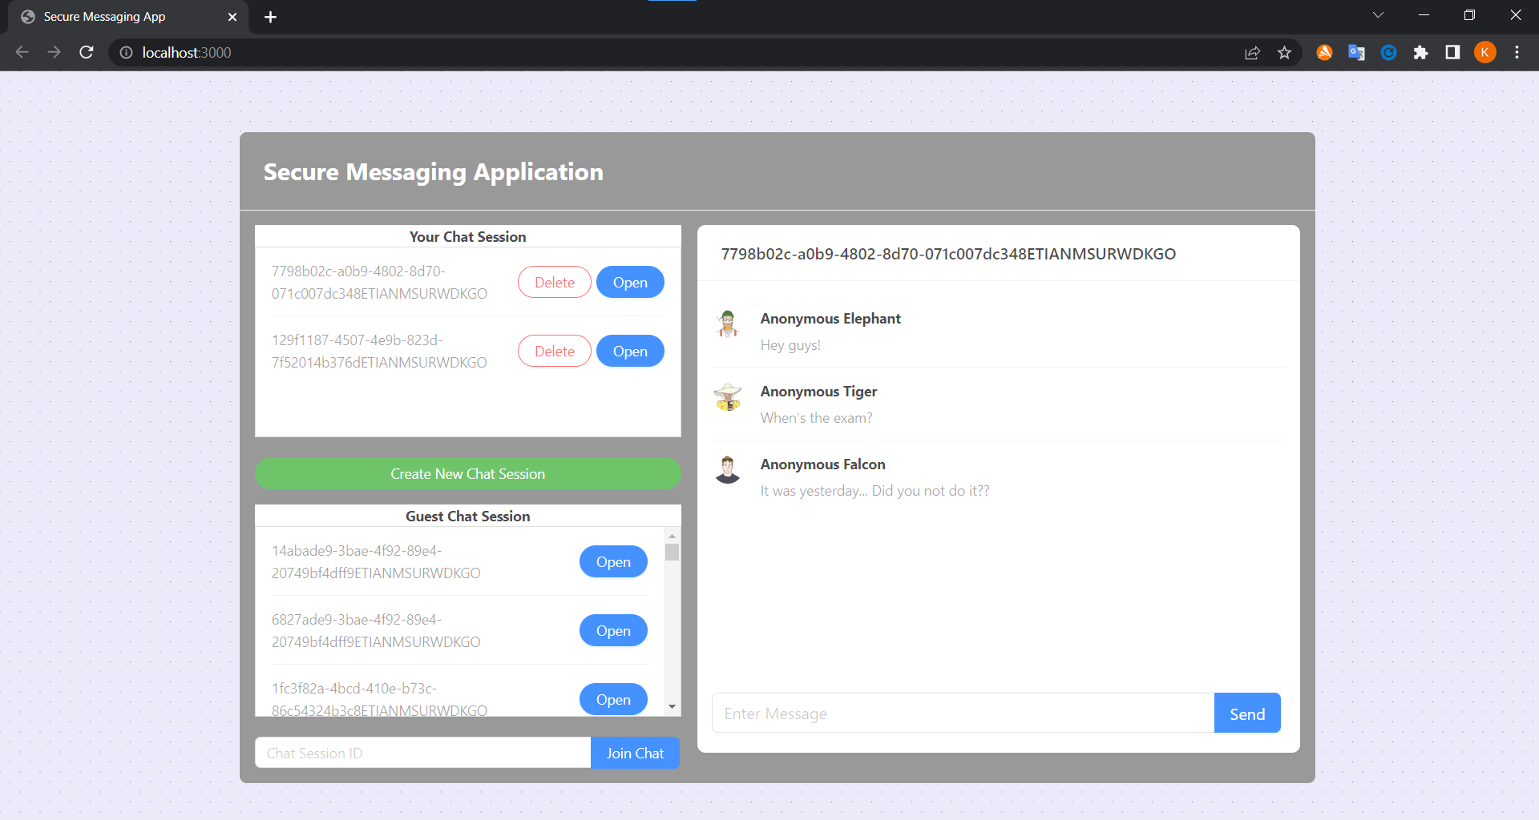
Task: Open guest session 14abade9-3bae-4f92-89e4
Action: tap(613, 561)
